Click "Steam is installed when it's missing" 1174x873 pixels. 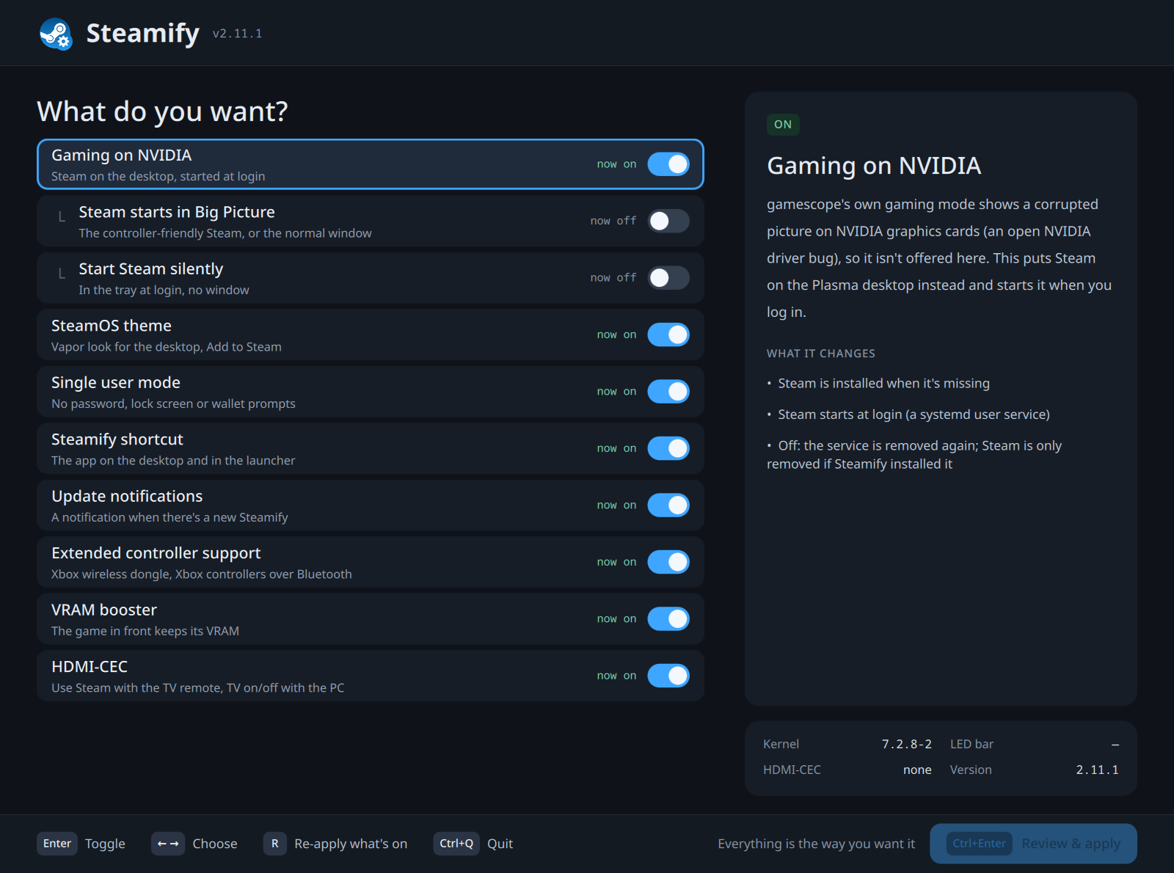[883, 384]
